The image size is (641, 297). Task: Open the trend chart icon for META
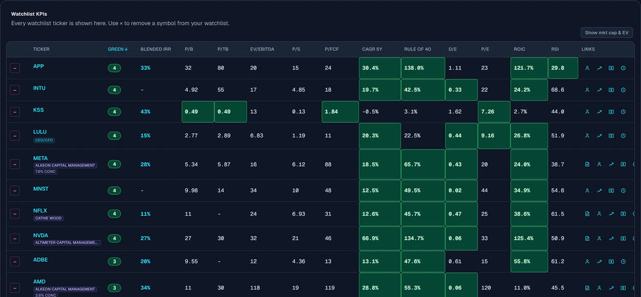pos(611,164)
